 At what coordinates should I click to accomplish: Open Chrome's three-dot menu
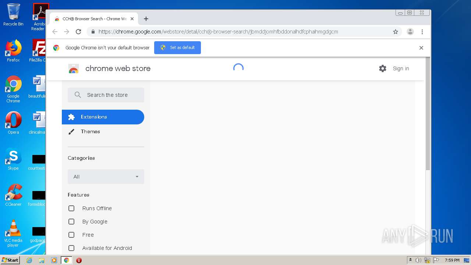pos(422,32)
